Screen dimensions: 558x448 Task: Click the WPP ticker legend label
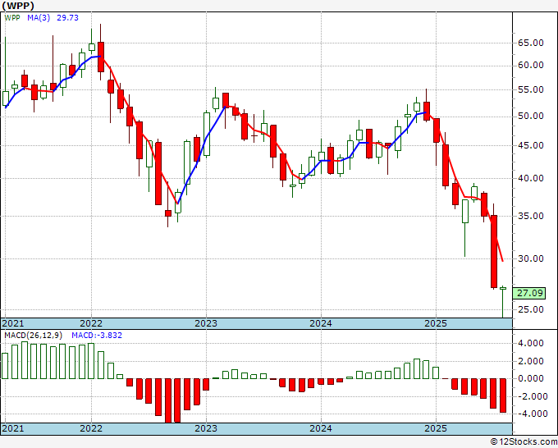pos(12,18)
